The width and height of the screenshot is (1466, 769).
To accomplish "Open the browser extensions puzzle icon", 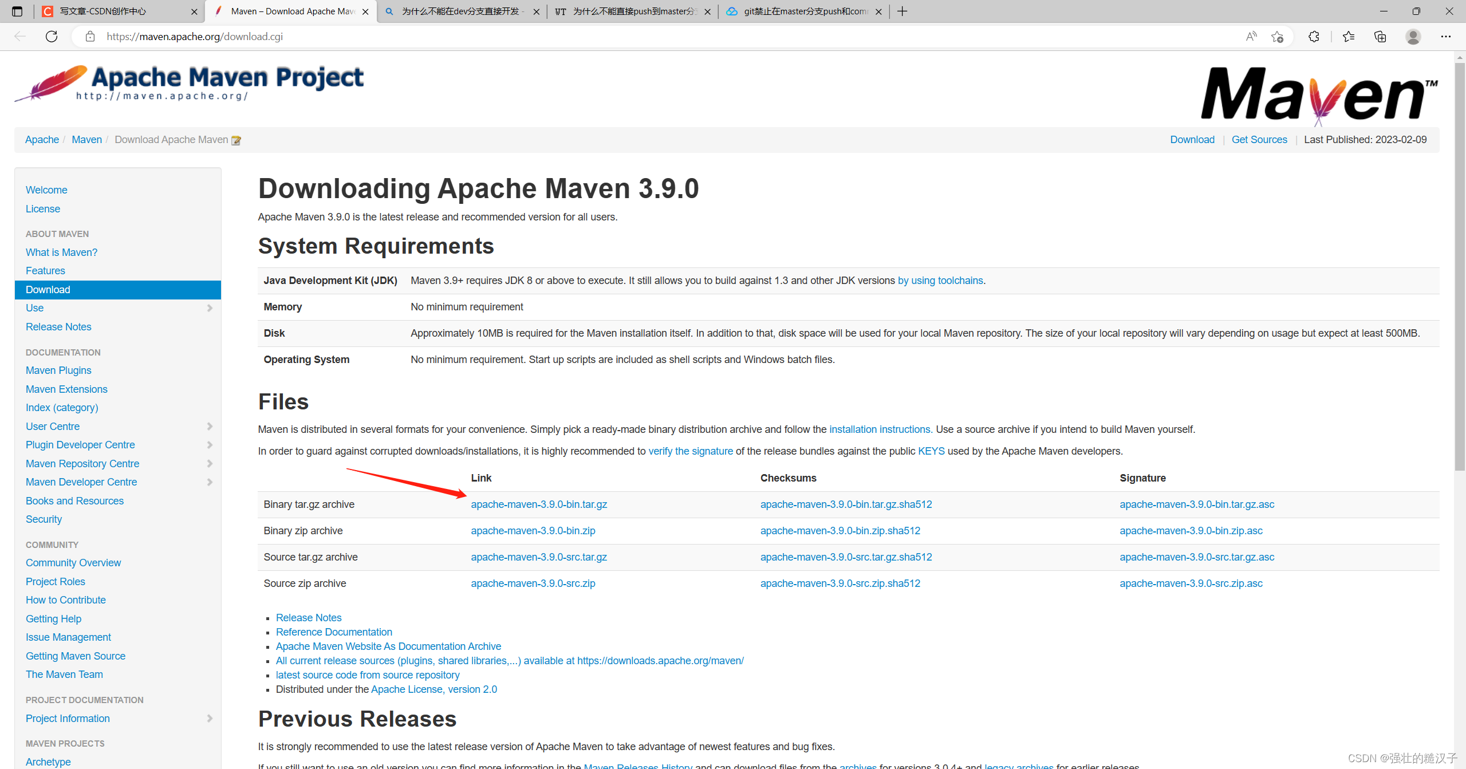I will coord(1314,37).
